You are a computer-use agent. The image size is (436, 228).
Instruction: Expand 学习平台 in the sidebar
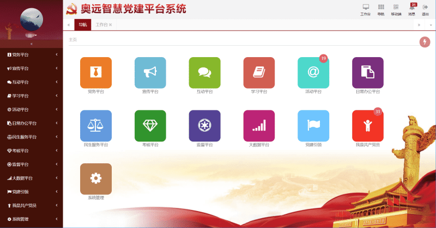(x=32, y=96)
